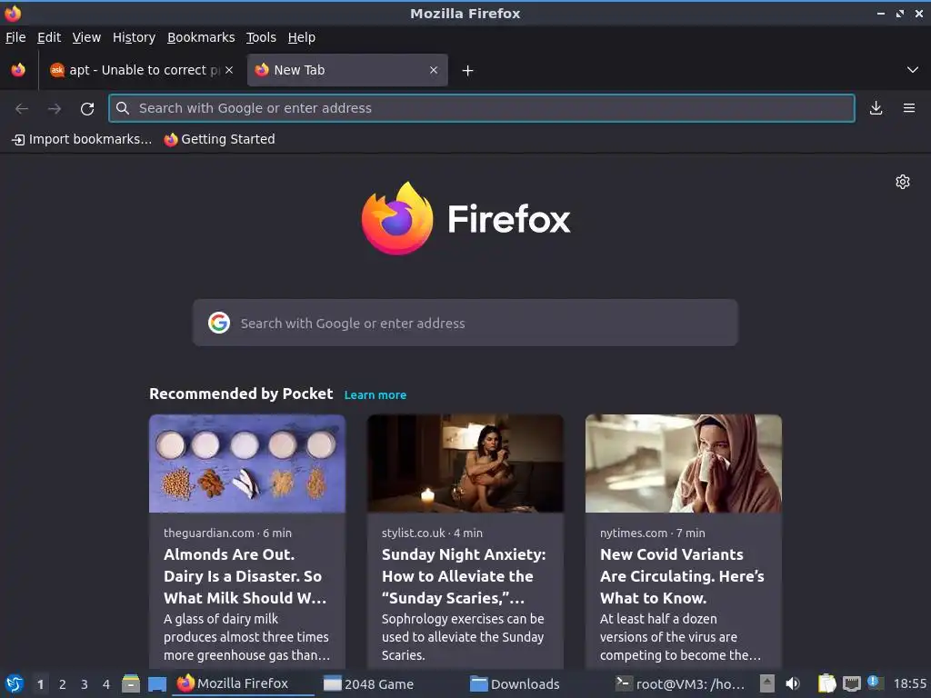Click the Firefox View icon in the tab bar
This screenshot has width=931, height=698.
pyautogui.click(x=18, y=70)
